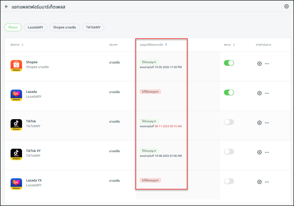The image size is (294, 206).
Task: Enable the Lazada YX status toggle
Action: tap(229, 181)
